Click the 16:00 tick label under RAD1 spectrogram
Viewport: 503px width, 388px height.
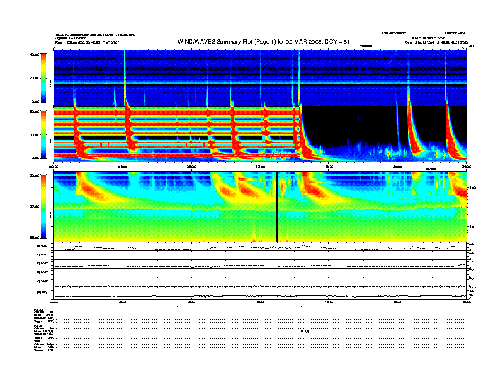tap(329, 167)
